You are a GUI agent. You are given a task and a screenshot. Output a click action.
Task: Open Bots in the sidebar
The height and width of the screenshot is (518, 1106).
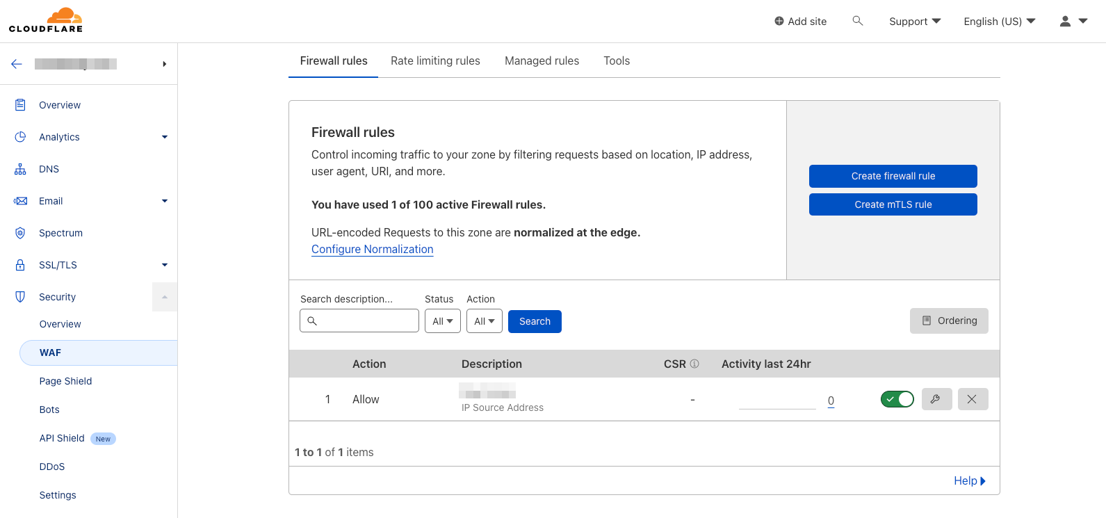(x=49, y=410)
